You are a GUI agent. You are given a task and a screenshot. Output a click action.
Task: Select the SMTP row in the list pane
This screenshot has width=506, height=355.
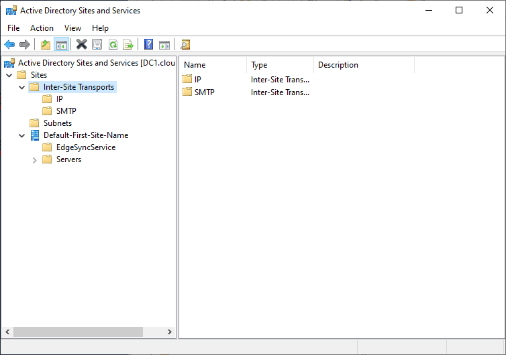point(204,92)
